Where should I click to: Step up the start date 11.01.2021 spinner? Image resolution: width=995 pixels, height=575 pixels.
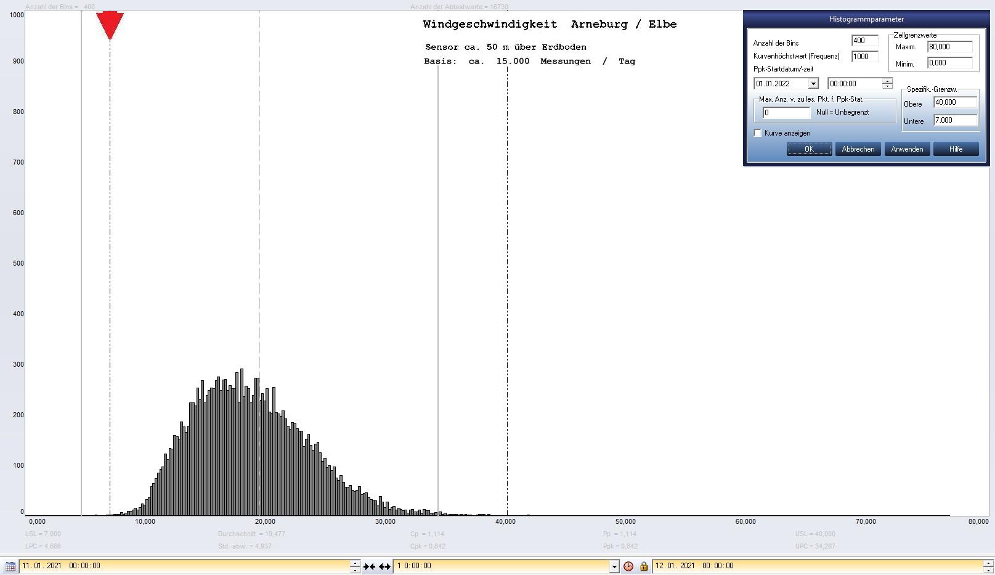pos(355,563)
